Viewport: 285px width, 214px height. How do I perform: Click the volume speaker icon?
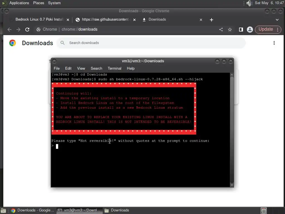[x=249, y=3]
